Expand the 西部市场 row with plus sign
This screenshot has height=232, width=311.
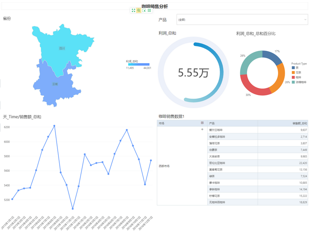click(x=202, y=130)
